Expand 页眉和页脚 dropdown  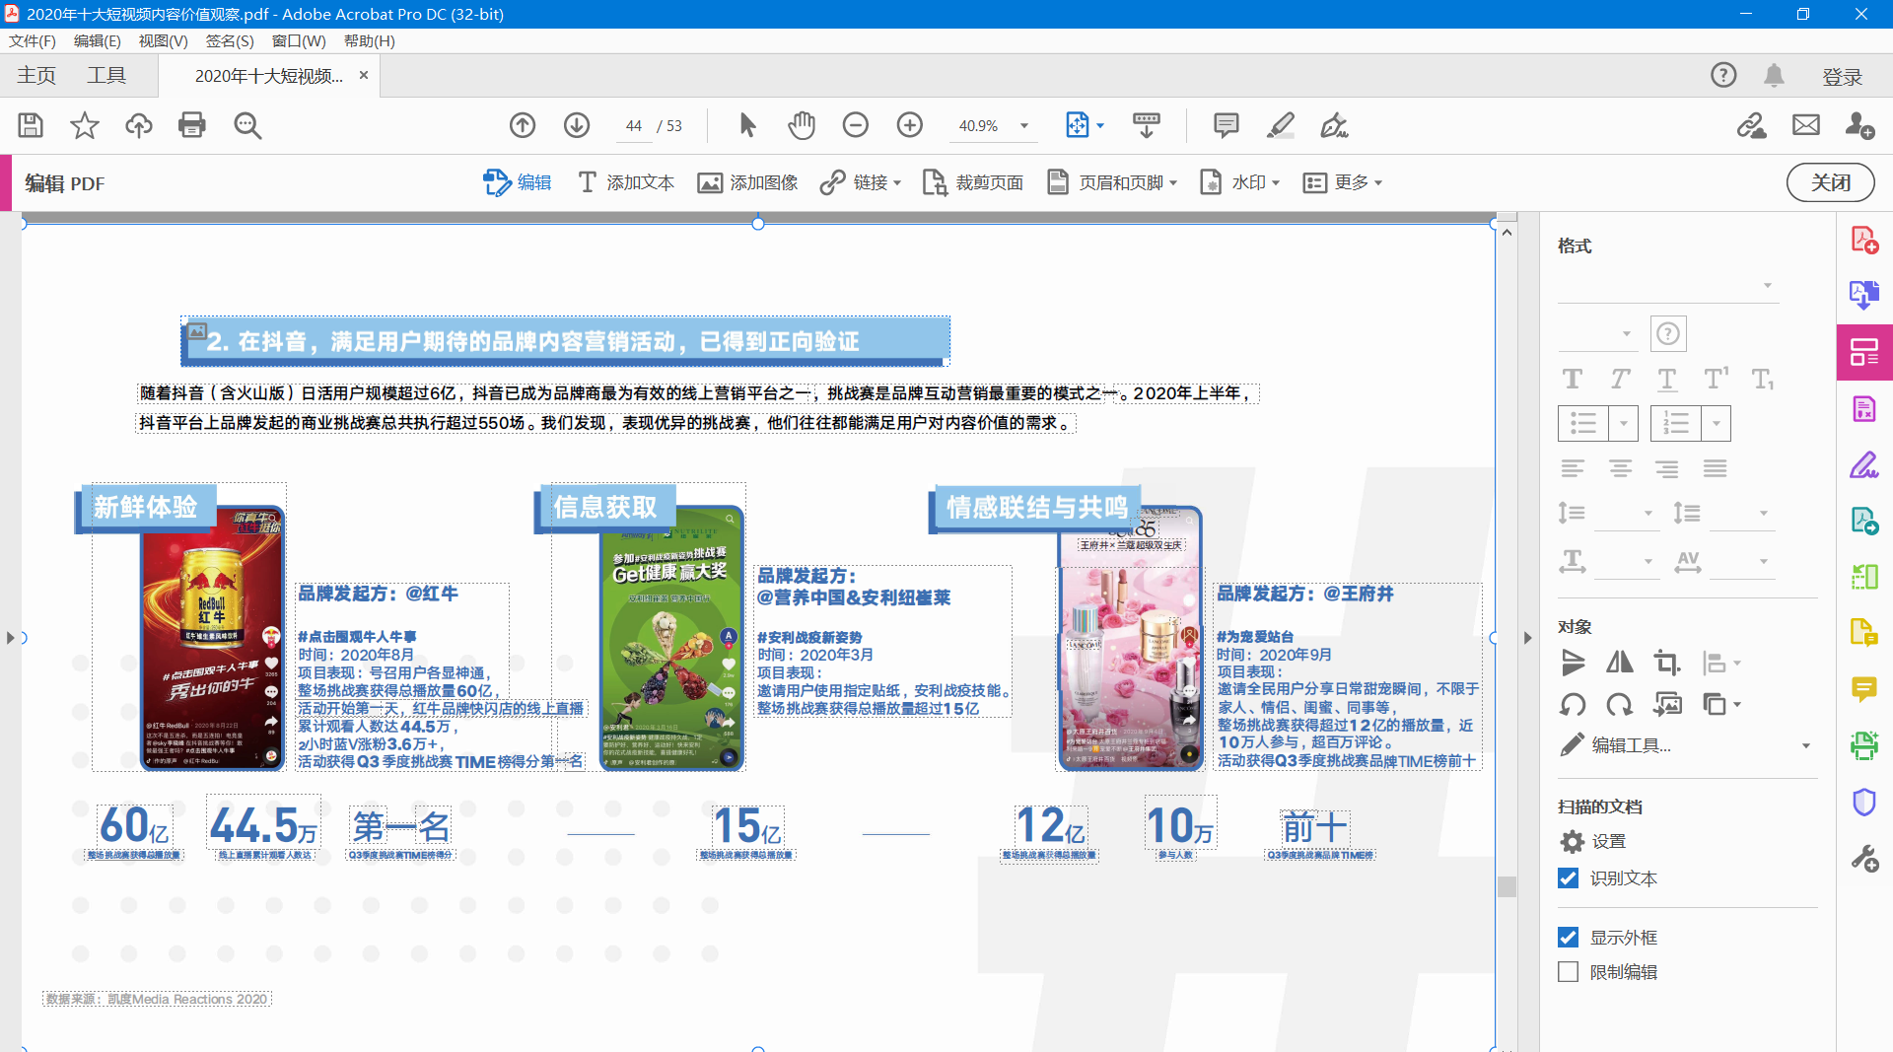click(1172, 182)
